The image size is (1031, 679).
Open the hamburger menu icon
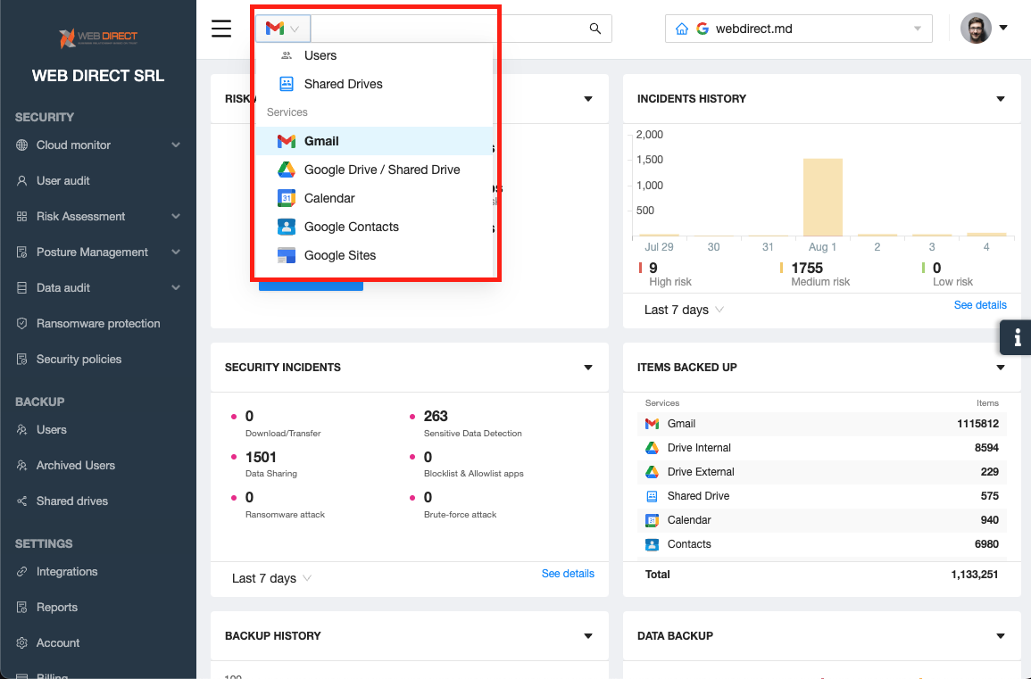coord(221,29)
